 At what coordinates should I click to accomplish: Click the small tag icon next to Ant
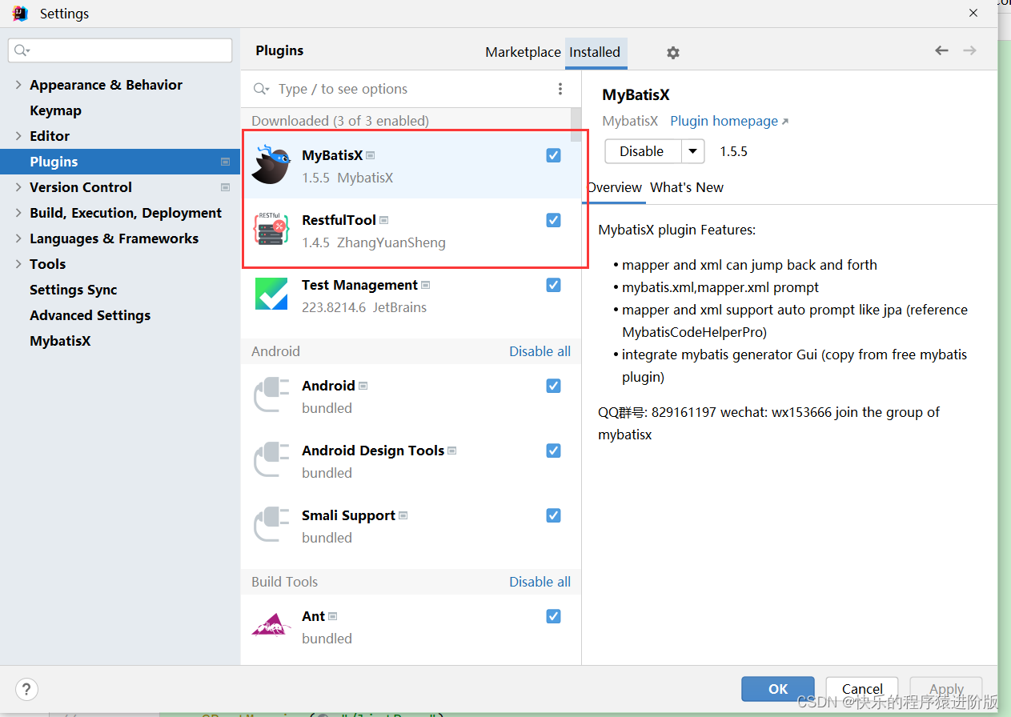pos(333,616)
